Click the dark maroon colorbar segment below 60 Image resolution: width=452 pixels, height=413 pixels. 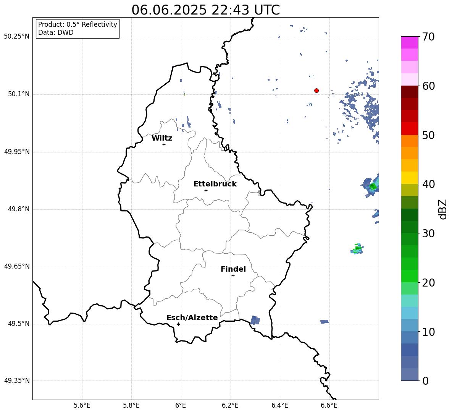click(x=409, y=92)
